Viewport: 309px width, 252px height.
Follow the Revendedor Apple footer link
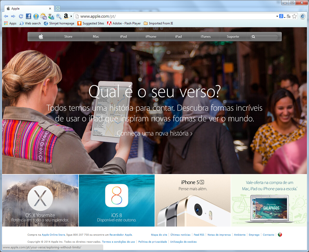(x=121, y=235)
